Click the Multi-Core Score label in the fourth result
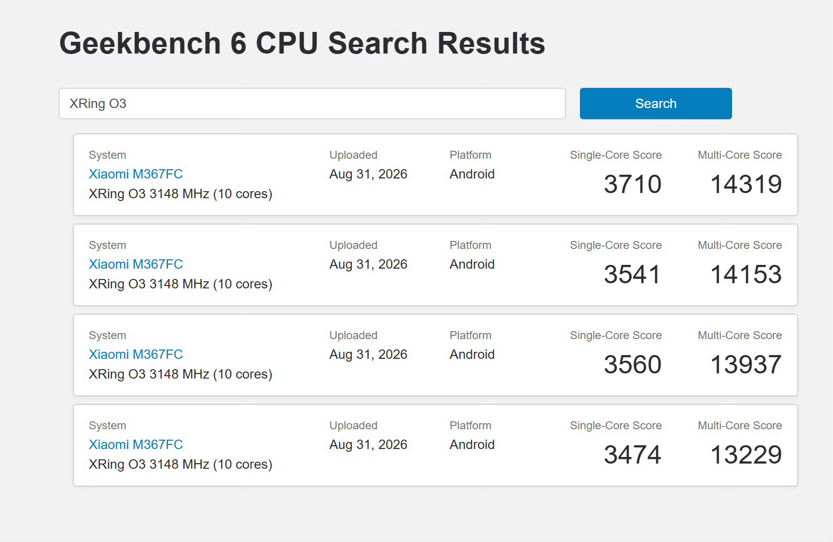833x542 pixels. click(x=740, y=426)
